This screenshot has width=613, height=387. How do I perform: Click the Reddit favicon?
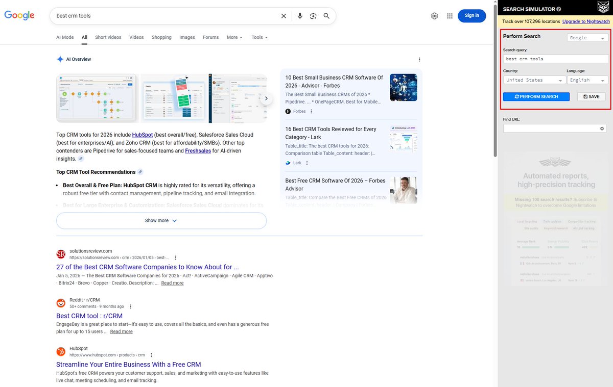point(61,303)
